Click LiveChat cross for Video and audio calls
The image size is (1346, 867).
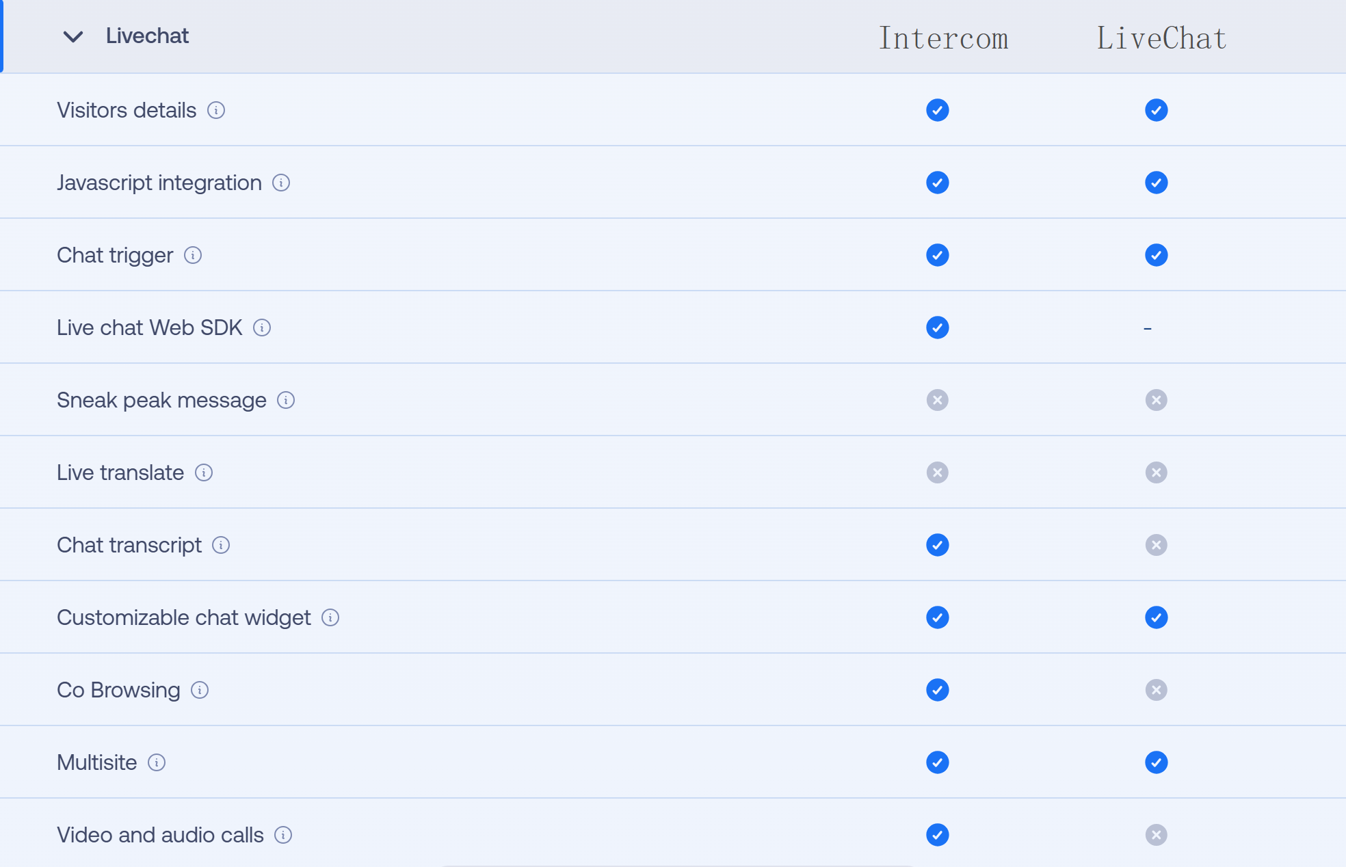pyautogui.click(x=1157, y=835)
